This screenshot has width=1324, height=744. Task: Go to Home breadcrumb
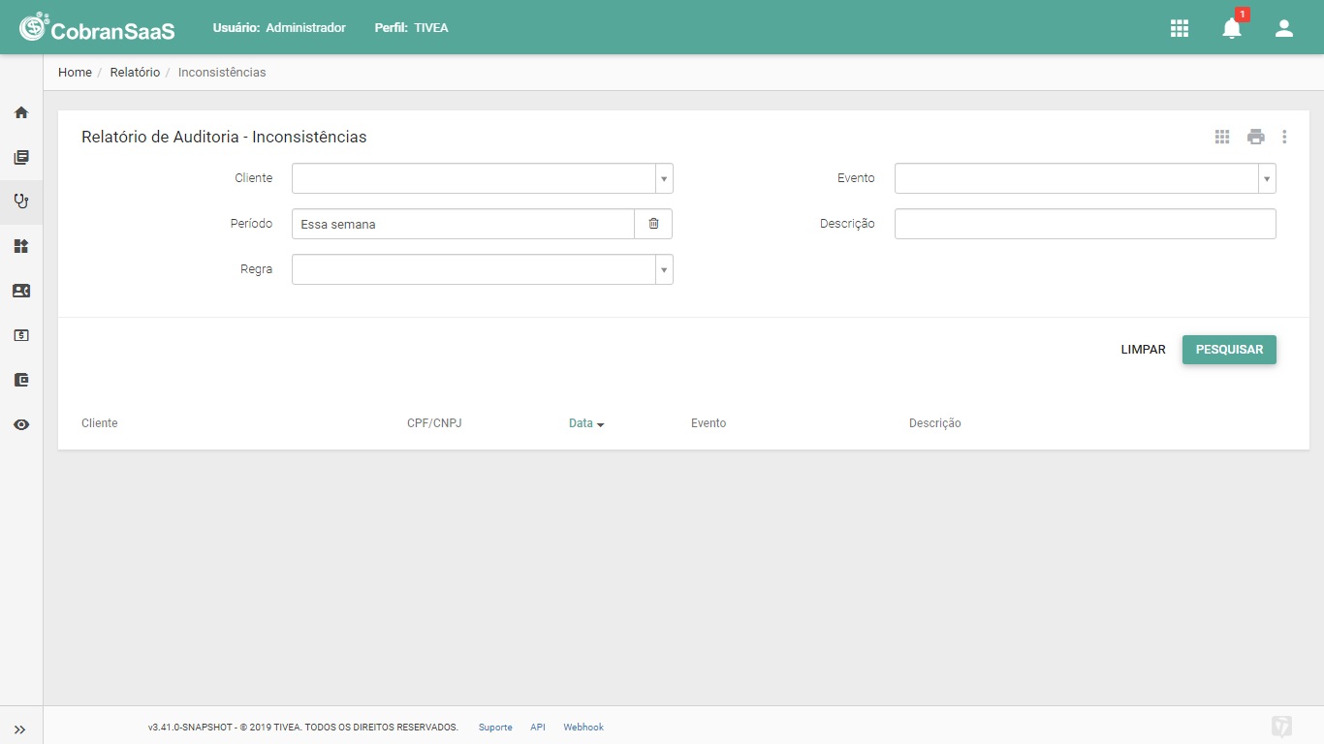pos(75,73)
